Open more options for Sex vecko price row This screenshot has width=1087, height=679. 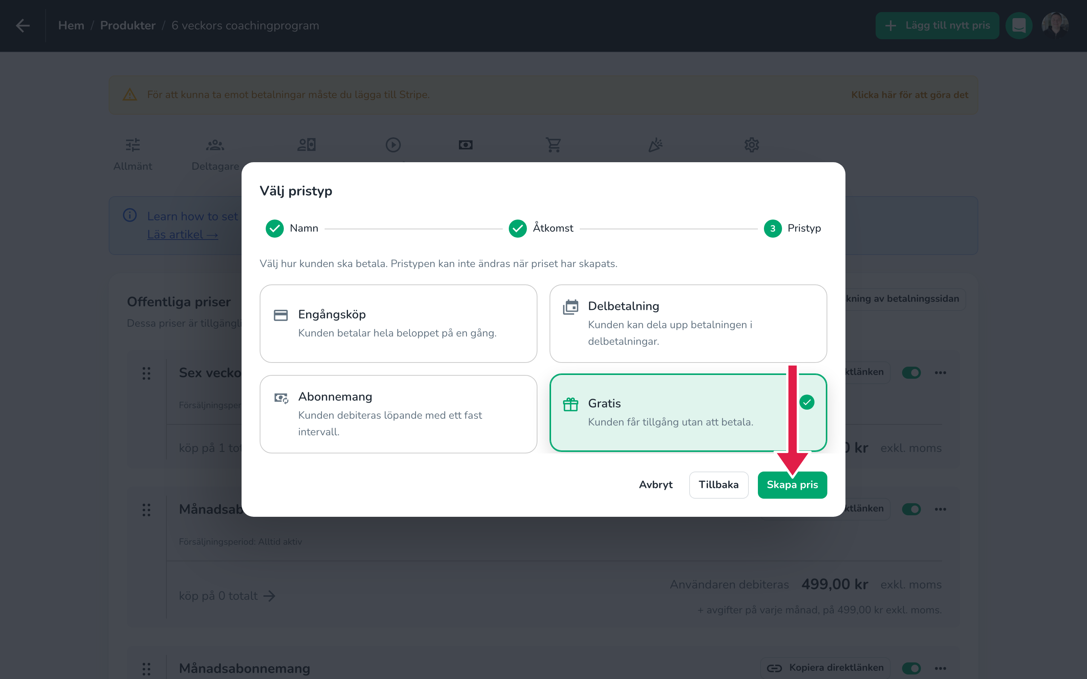coord(941,373)
